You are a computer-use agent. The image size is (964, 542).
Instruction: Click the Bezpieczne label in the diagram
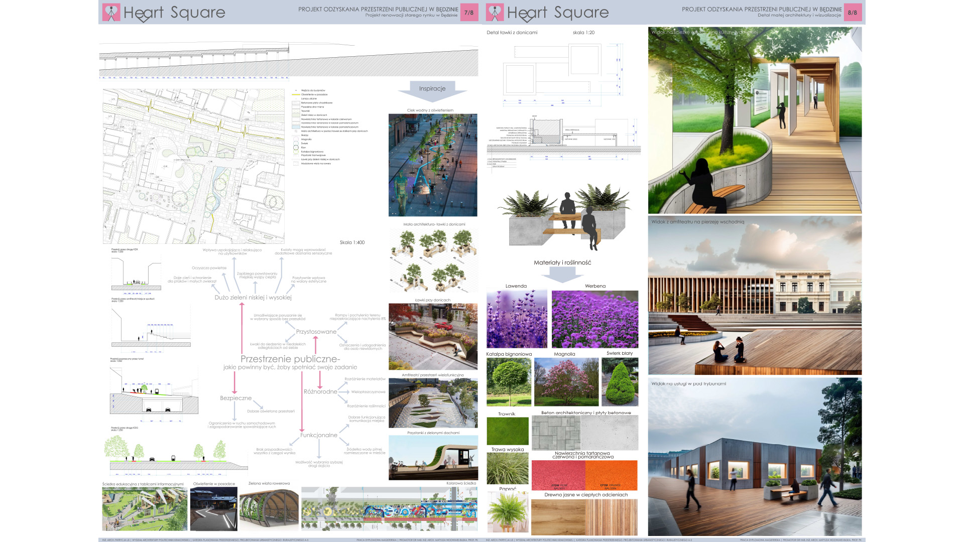pyautogui.click(x=235, y=398)
